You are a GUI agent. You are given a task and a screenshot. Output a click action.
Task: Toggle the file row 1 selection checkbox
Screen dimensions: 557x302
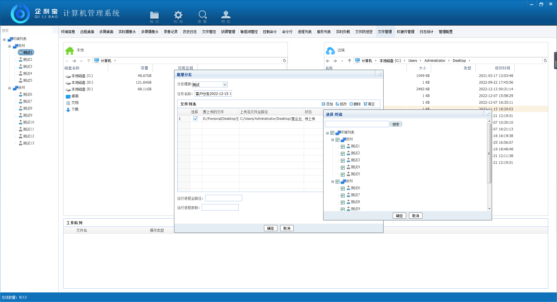196,118
